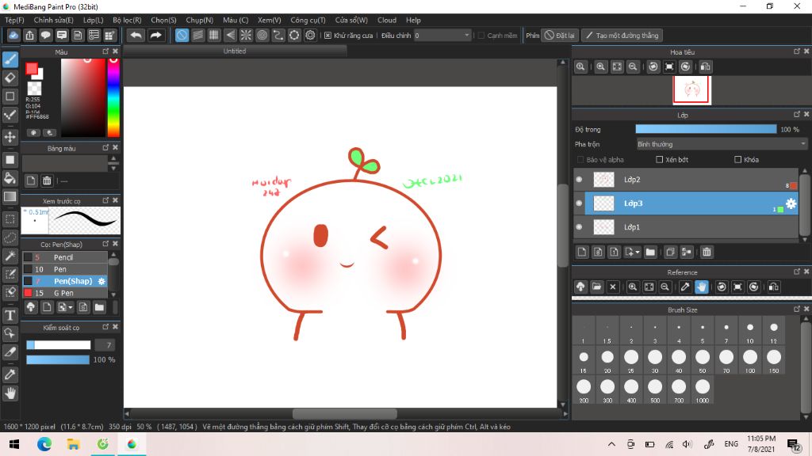Select the Brush tool in left toolbar
This screenshot has width=812, height=456.
point(10,59)
